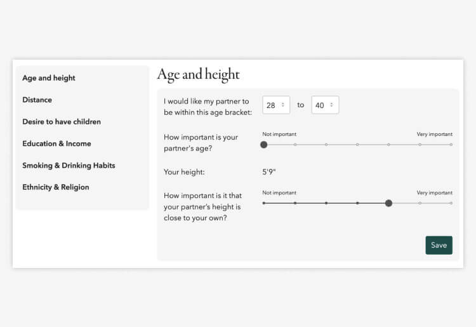Open Desire to have children settings

point(62,121)
